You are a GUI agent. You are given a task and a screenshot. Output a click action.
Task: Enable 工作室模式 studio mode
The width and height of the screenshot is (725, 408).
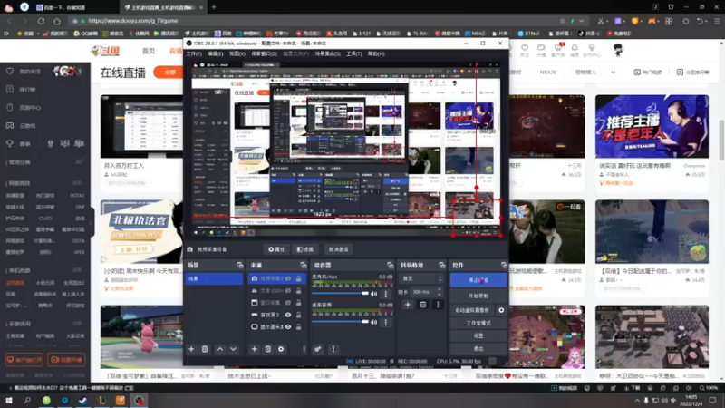pyautogui.click(x=478, y=323)
